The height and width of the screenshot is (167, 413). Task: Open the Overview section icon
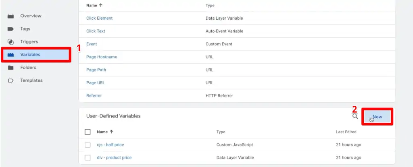click(x=10, y=16)
